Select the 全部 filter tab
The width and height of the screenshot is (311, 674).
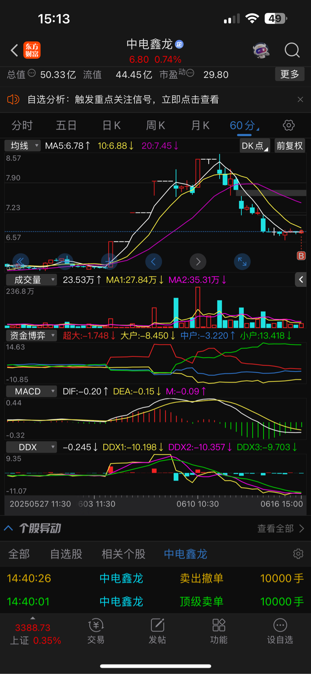(19, 554)
